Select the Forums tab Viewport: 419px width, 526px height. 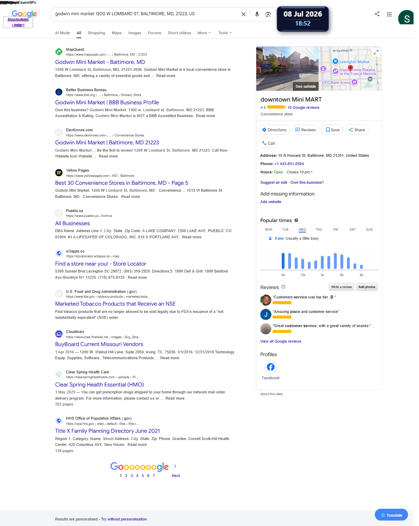tap(154, 33)
